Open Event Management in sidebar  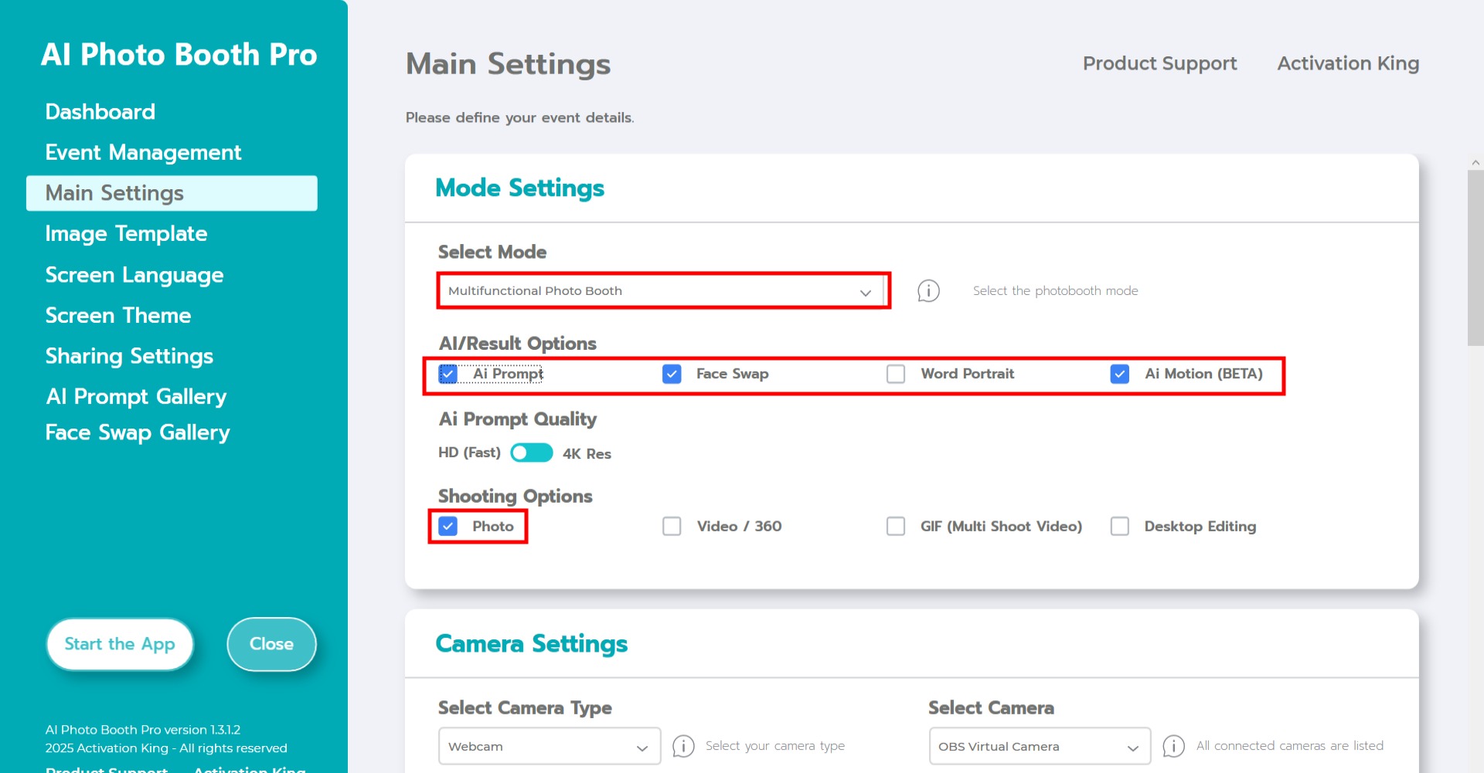pos(143,153)
